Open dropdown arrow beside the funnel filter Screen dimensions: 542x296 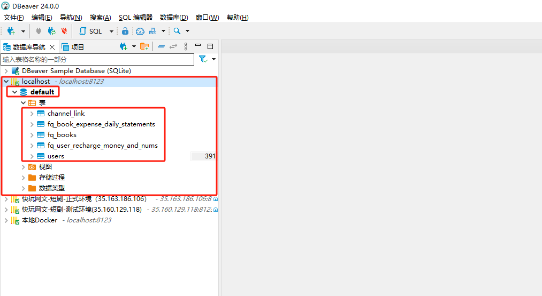[213, 59]
